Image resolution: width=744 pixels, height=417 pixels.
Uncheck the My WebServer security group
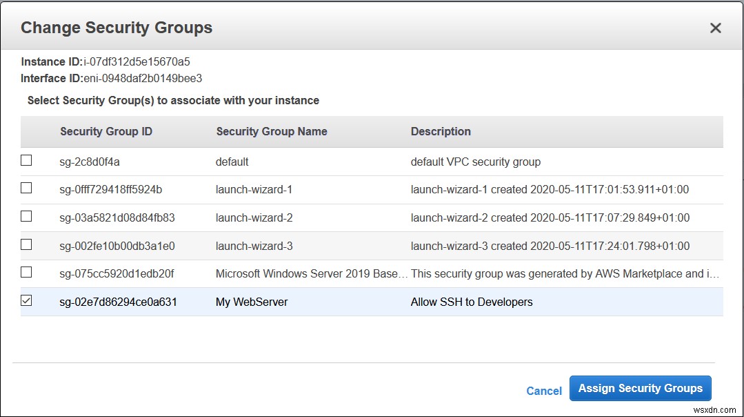26,300
